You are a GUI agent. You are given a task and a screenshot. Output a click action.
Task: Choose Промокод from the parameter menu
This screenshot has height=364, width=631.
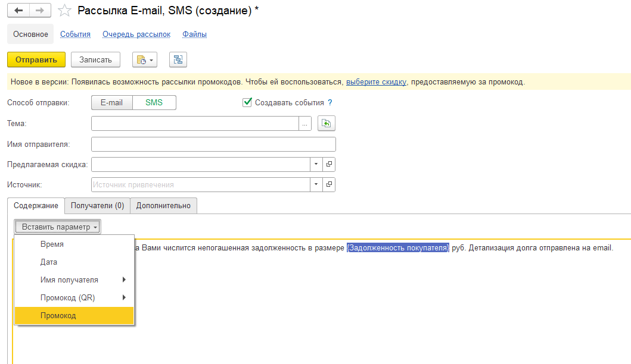[74, 315]
